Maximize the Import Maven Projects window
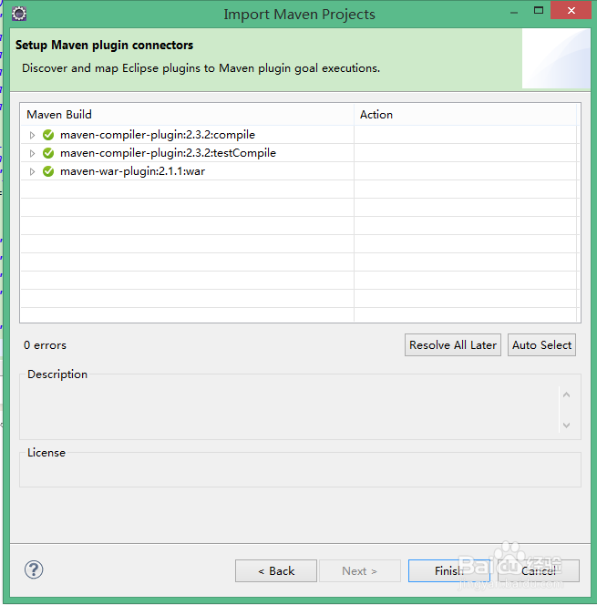The image size is (597, 605). coord(539,11)
